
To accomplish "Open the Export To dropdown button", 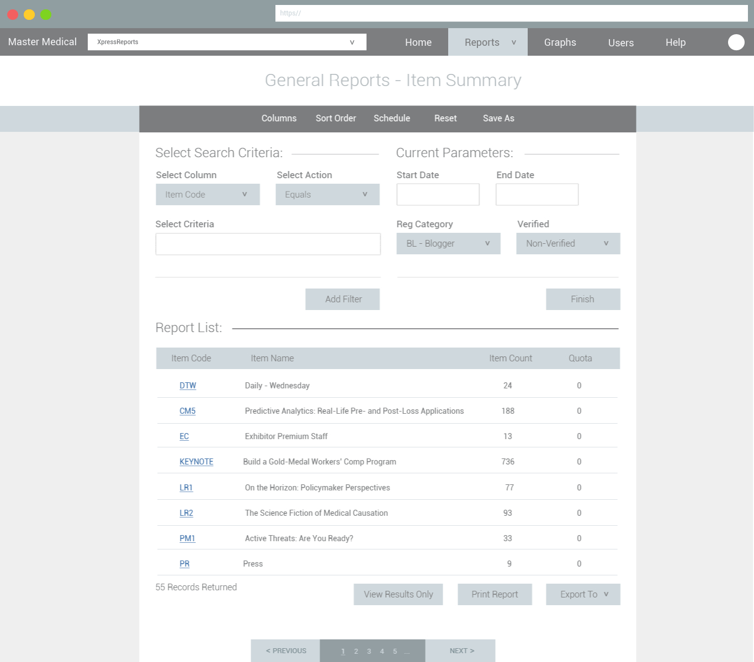I will tap(583, 594).
